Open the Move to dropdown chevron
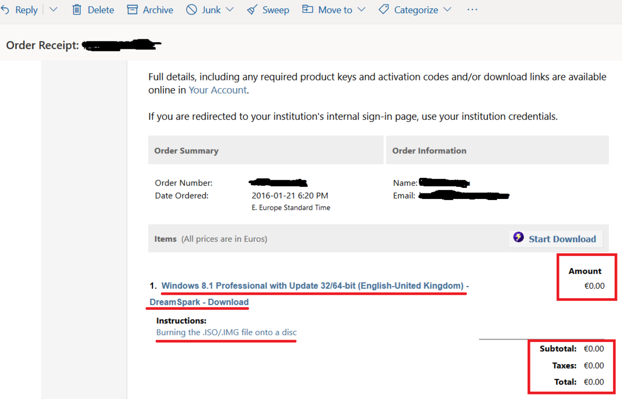 [361, 10]
